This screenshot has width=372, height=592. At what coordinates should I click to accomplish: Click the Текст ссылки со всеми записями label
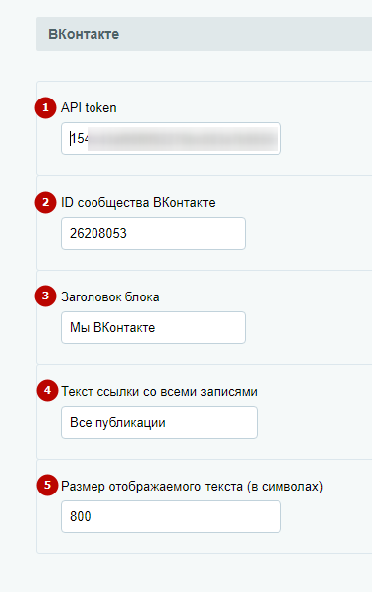[x=159, y=392]
